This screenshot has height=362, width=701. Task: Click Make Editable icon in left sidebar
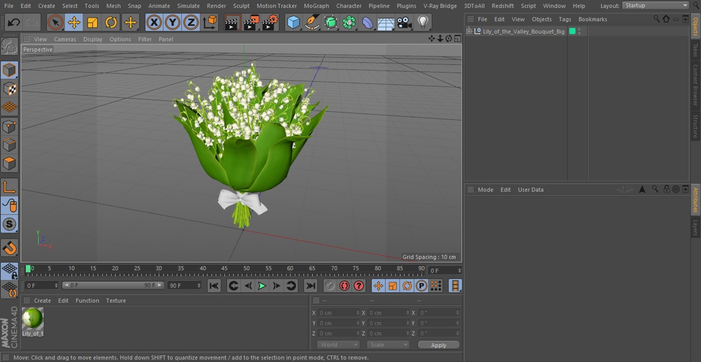coord(9,47)
